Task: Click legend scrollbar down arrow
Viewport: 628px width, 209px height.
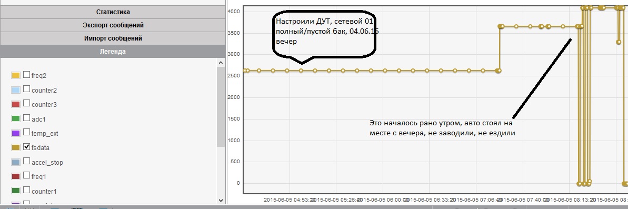Action: [x=221, y=200]
